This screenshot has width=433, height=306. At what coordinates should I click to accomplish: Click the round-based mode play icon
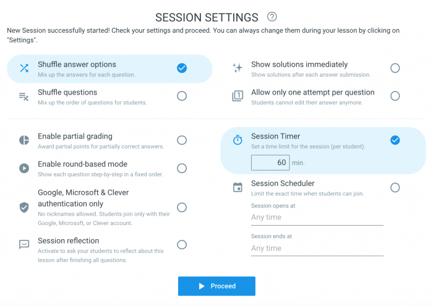(x=24, y=168)
